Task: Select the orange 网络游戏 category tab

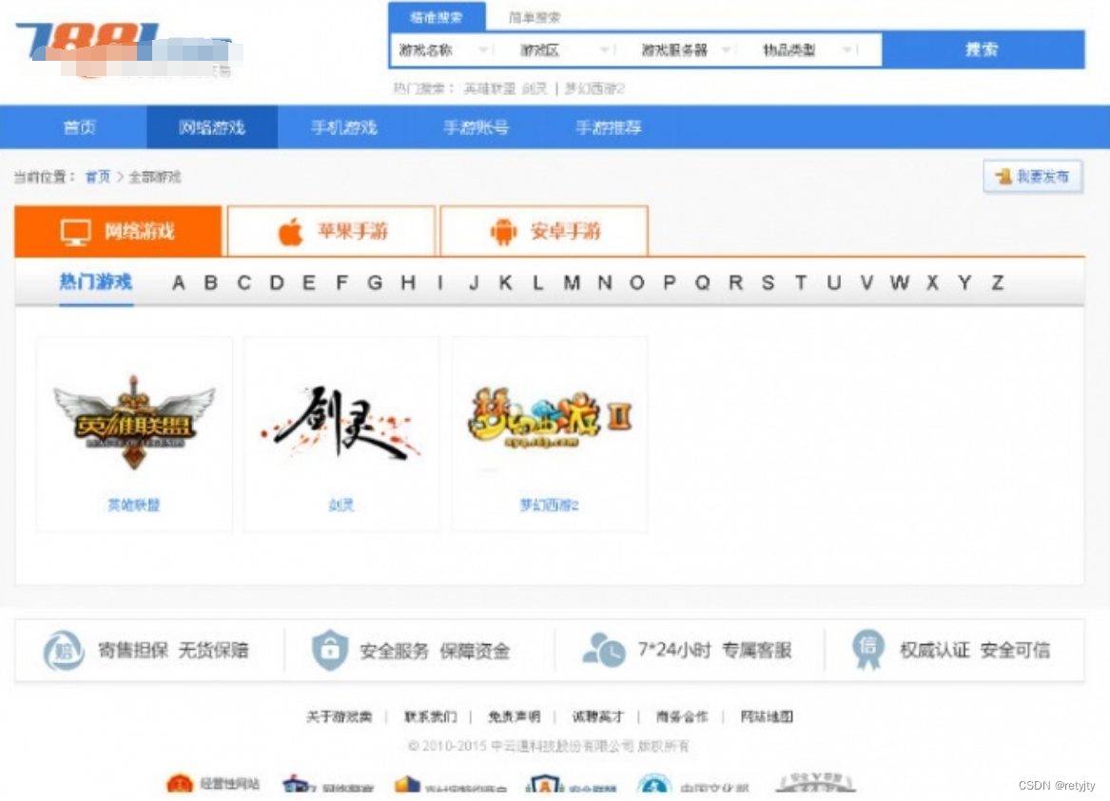Action: pyautogui.click(x=118, y=231)
